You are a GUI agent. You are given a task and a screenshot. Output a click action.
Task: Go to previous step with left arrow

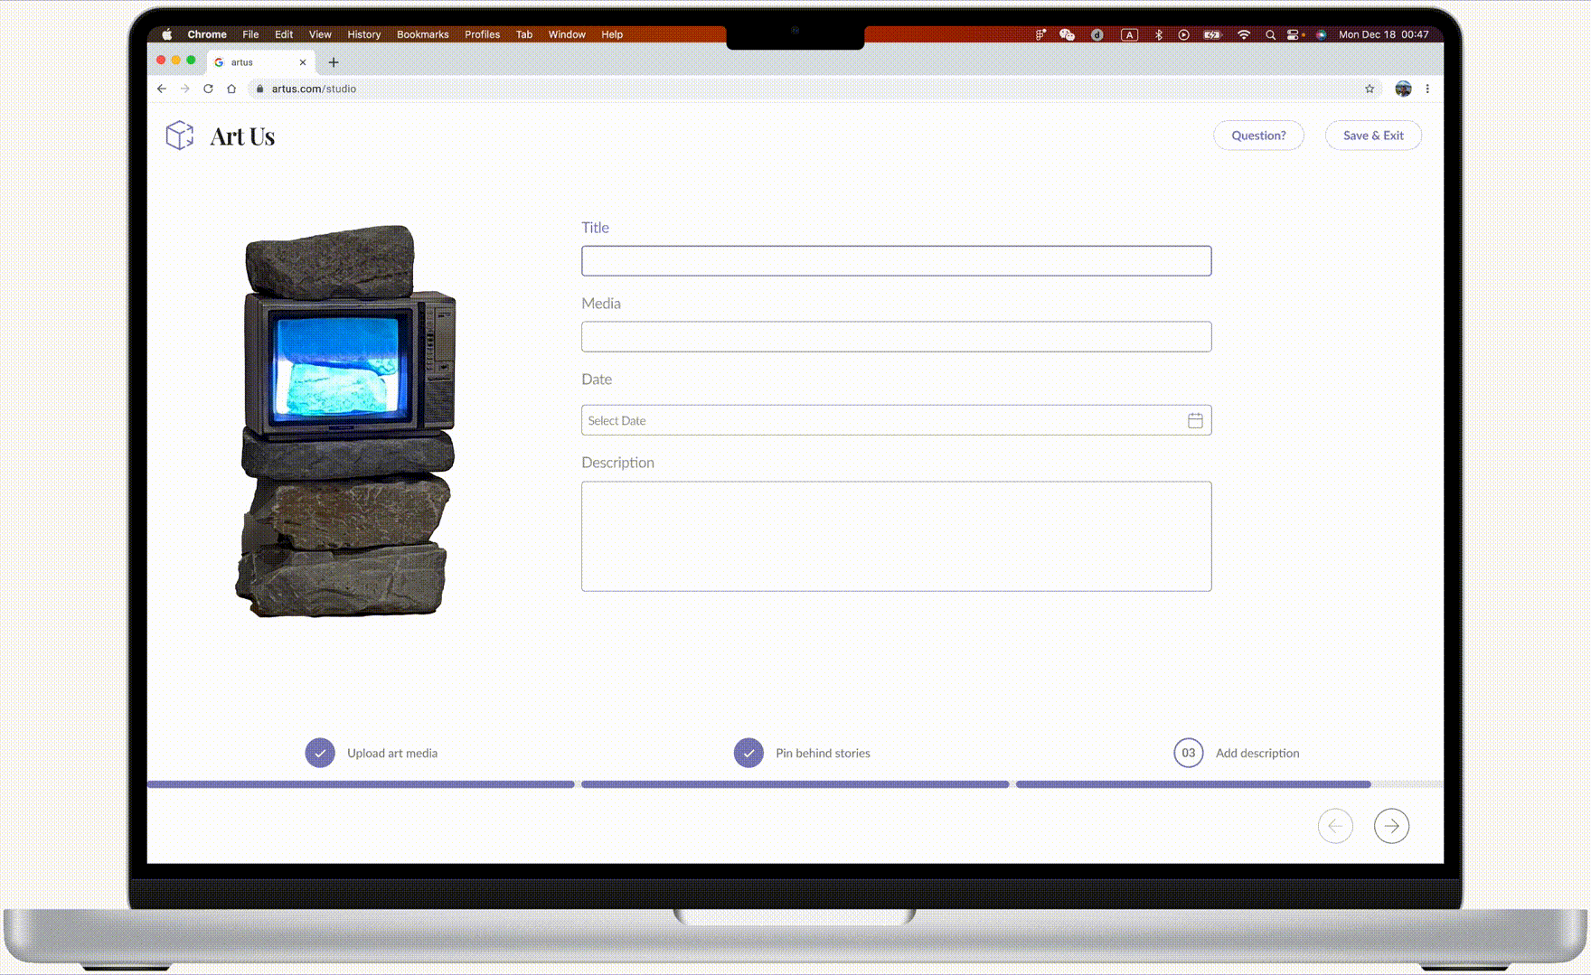(x=1335, y=826)
